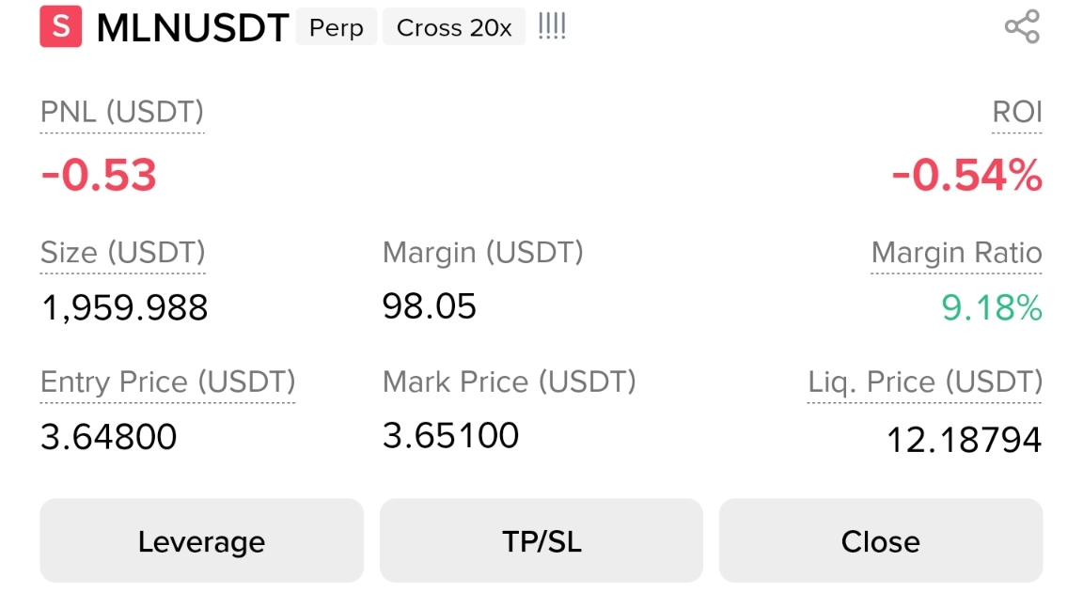Tap the Mark Price (USDT) label
The image size is (1083, 608).
[x=509, y=382]
